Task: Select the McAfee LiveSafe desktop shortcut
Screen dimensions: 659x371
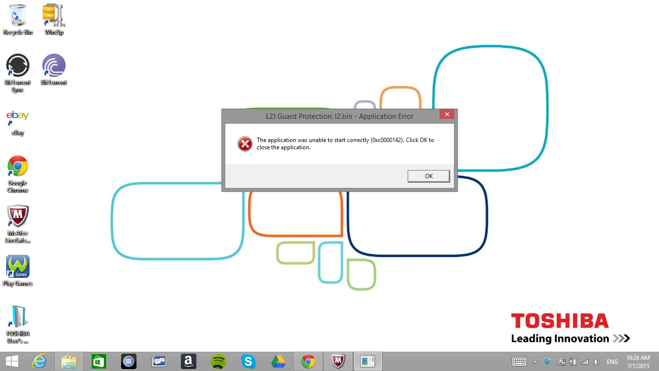Action: 18,224
